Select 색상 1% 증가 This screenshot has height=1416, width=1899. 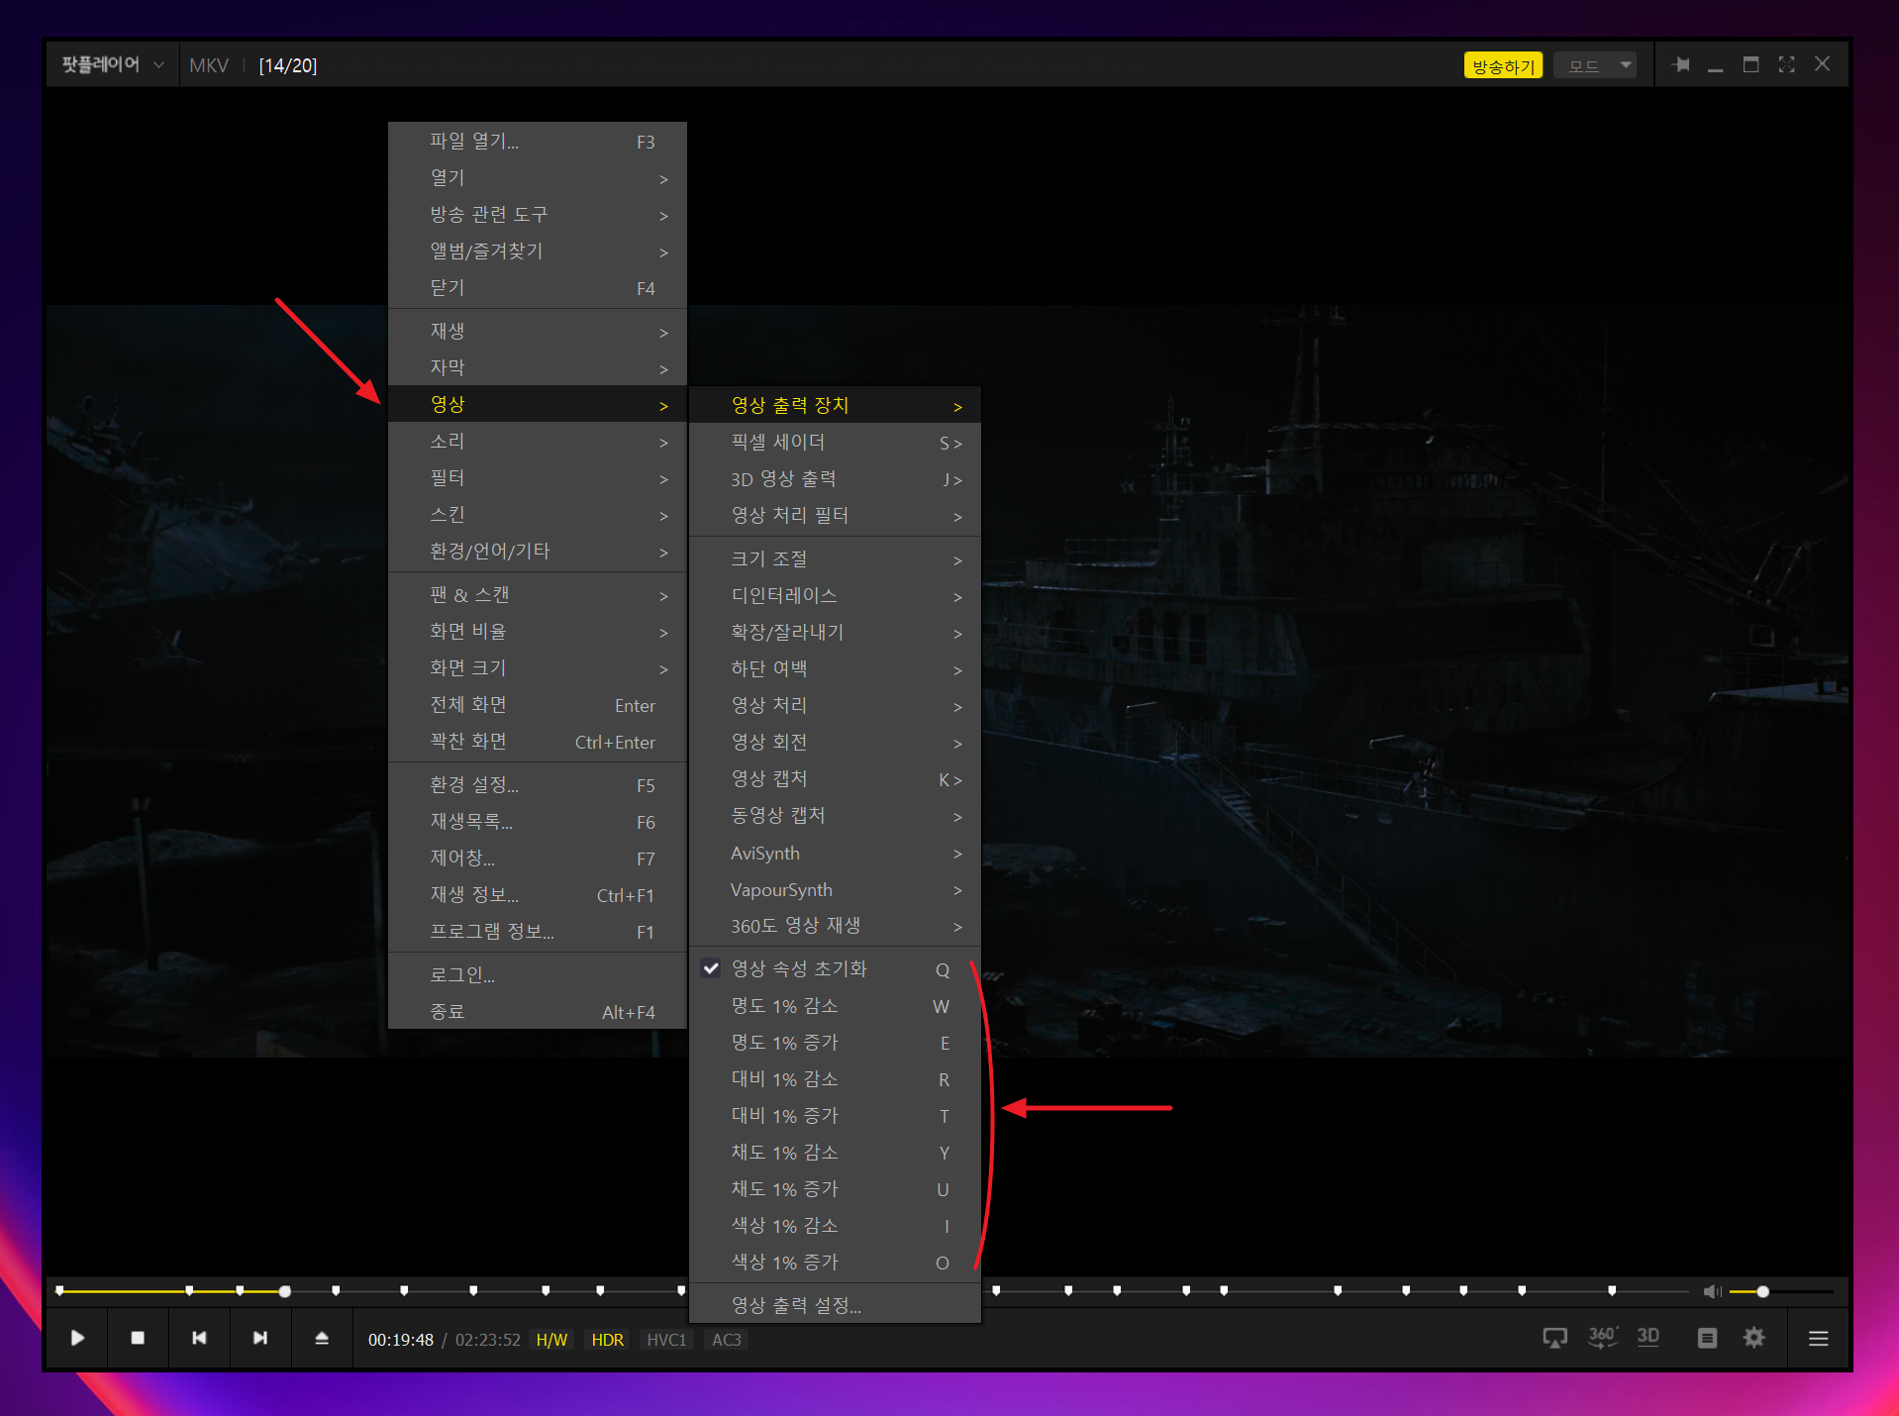835,1263
